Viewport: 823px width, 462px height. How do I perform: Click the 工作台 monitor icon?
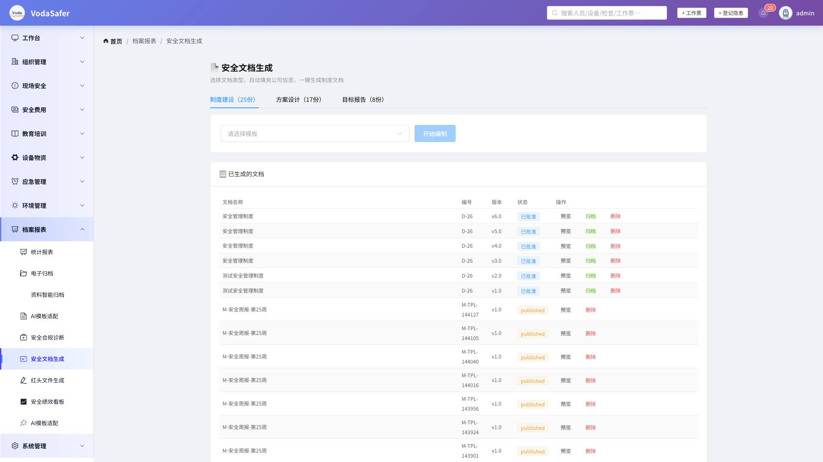[x=15, y=38]
